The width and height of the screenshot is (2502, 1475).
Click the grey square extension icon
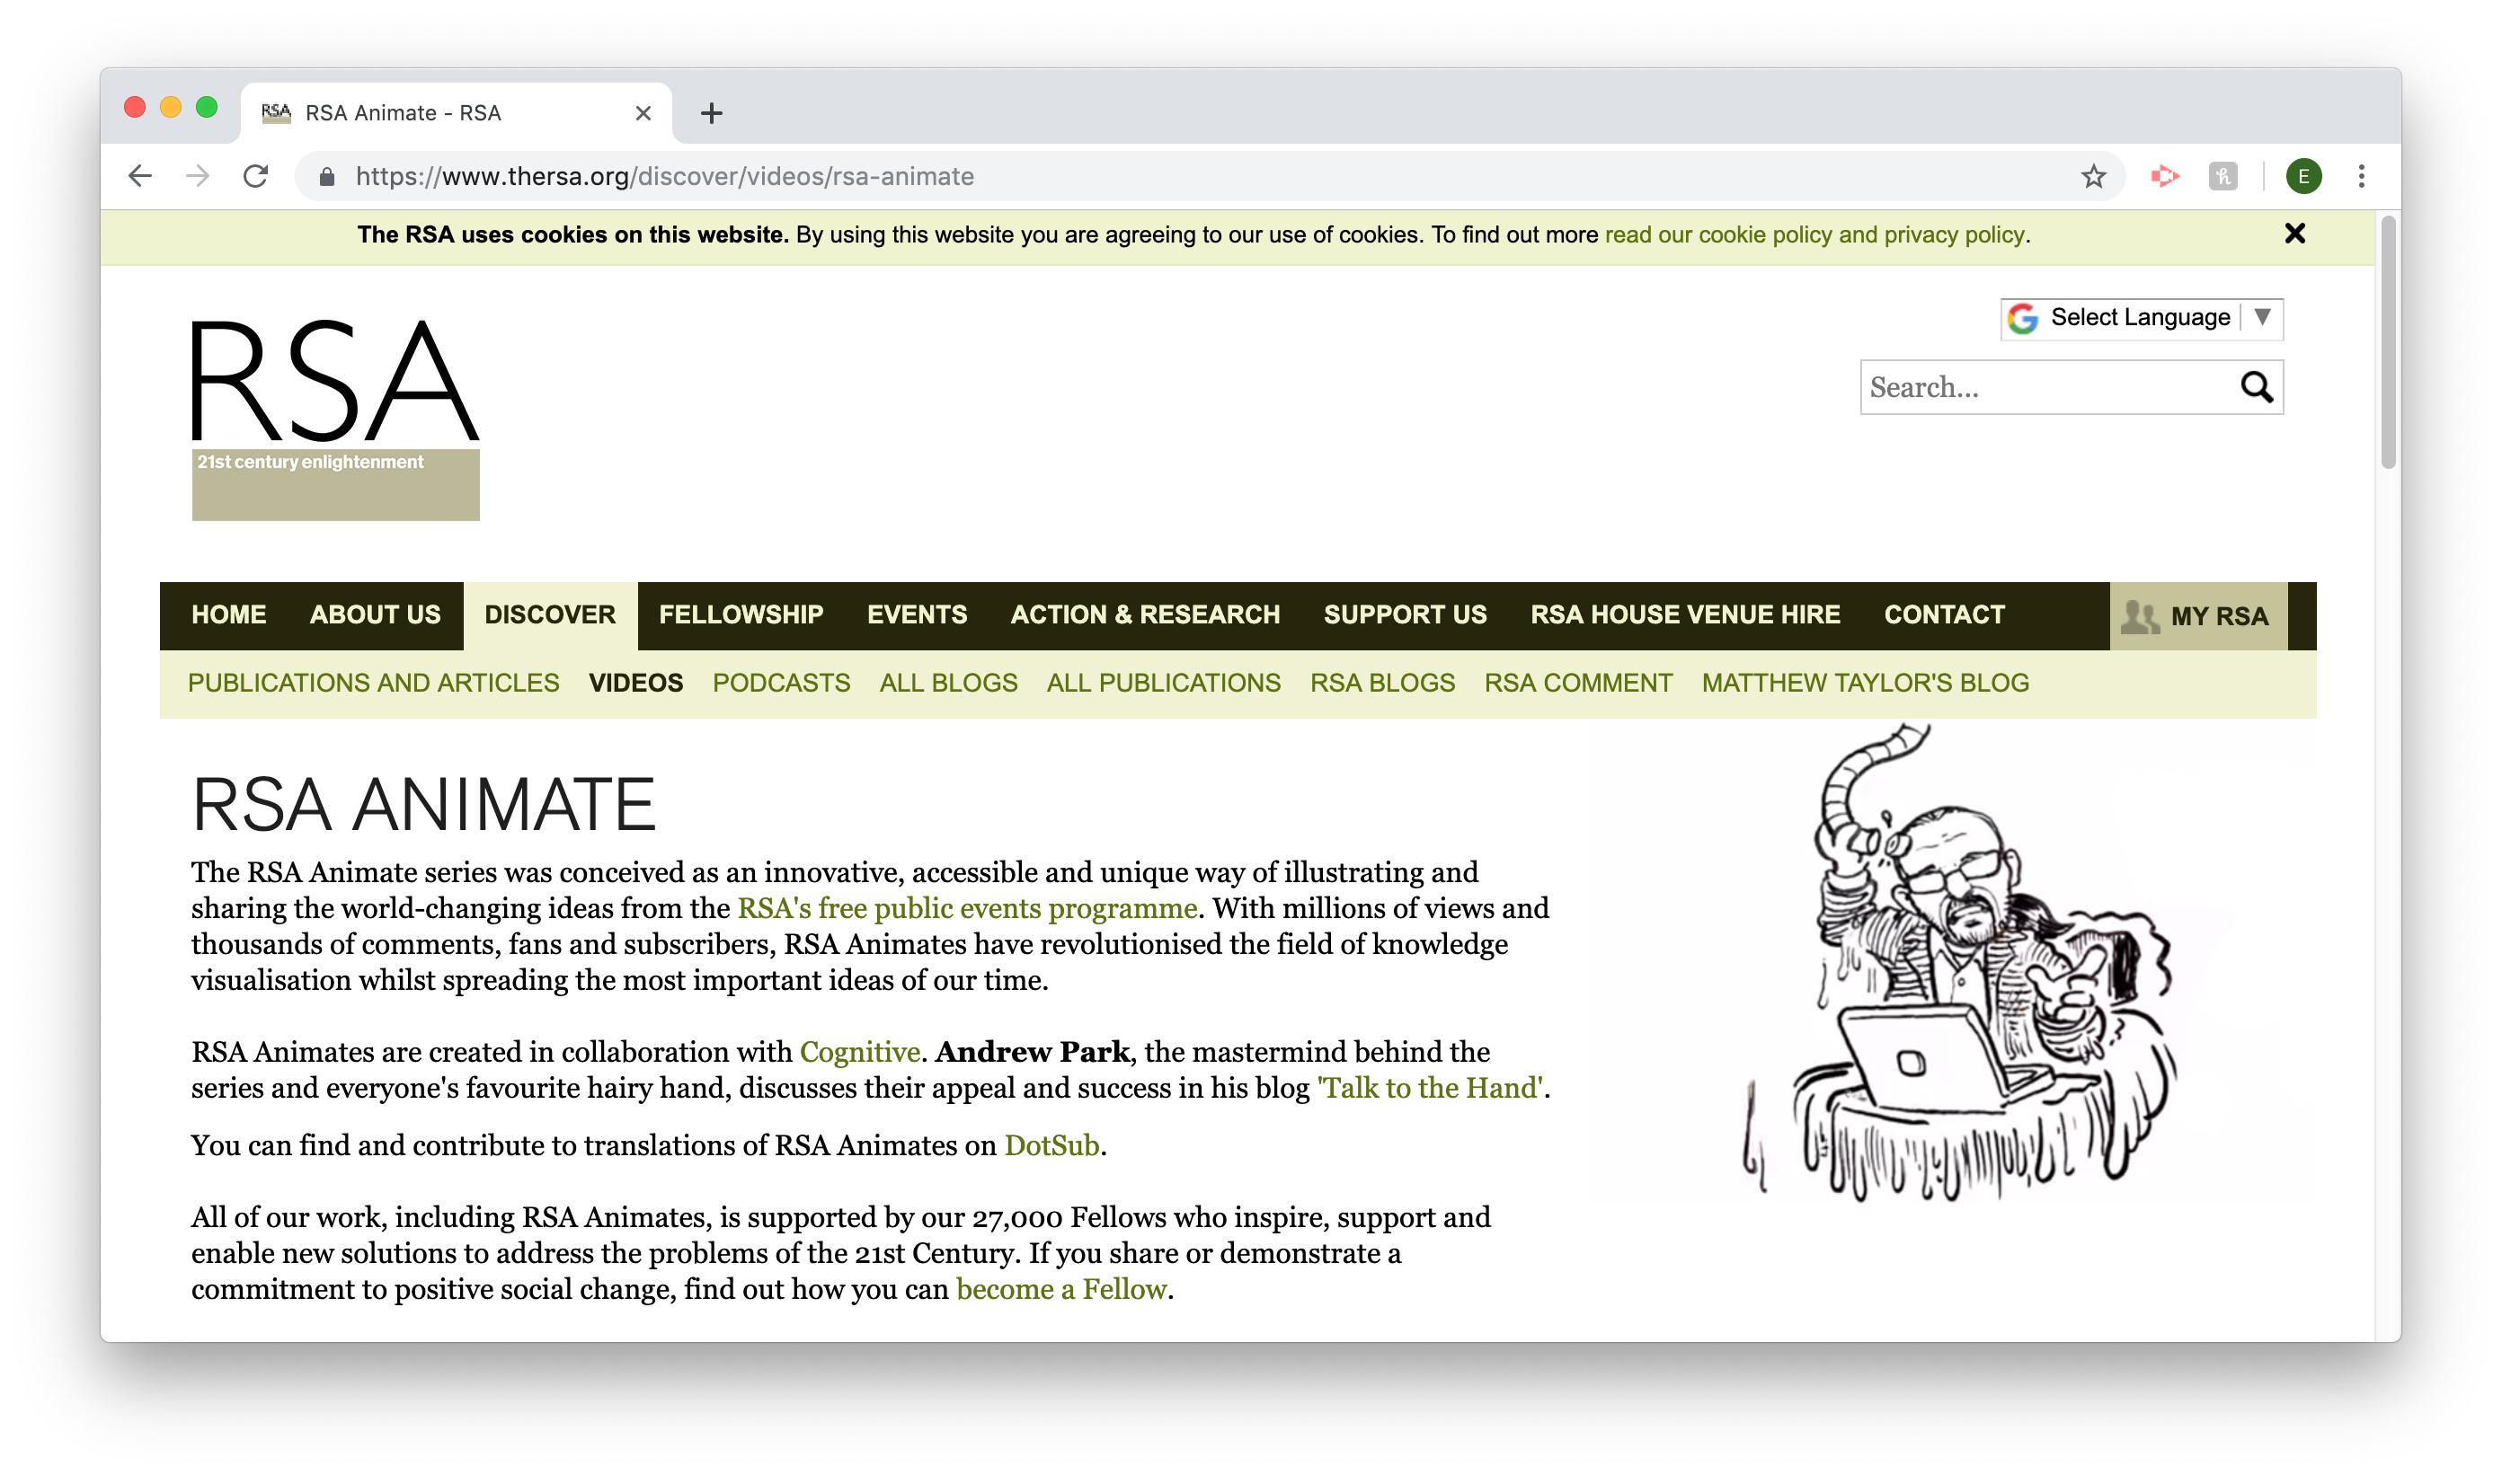pyautogui.click(x=2223, y=177)
